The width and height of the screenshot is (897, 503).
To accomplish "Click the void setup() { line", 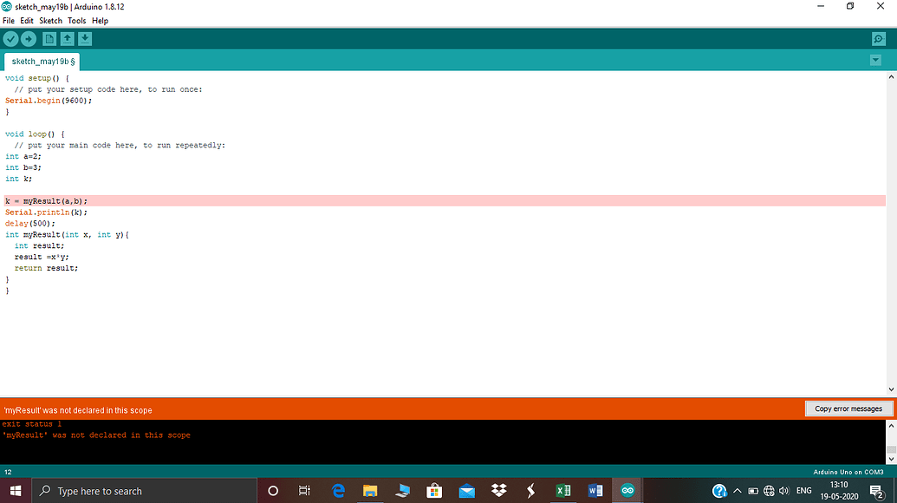I will pyautogui.click(x=37, y=78).
